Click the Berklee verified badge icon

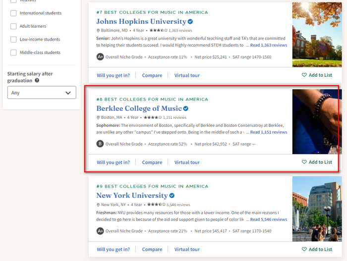coord(186,108)
